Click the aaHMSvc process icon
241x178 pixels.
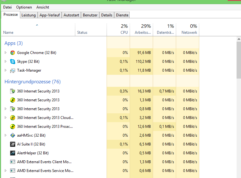pos(13,135)
